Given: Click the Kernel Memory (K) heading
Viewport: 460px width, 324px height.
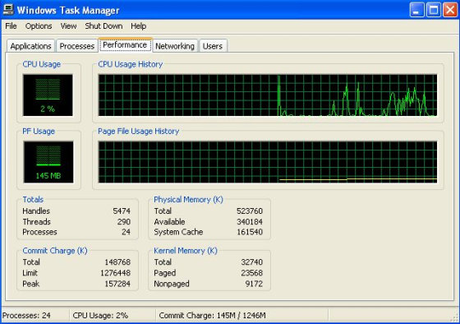Looking at the screenshot, I should tap(186, 251).
